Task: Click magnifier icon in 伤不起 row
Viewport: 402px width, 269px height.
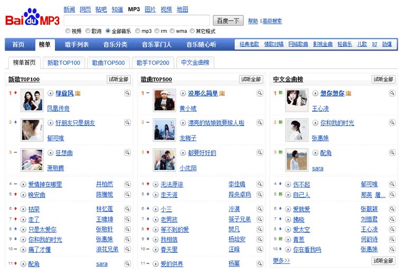Action: click(392, 184)
